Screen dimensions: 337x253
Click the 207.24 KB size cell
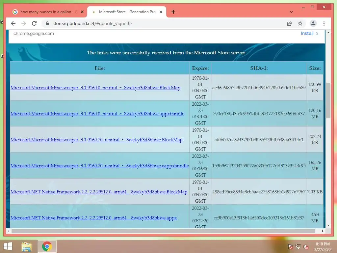point(315,139)
